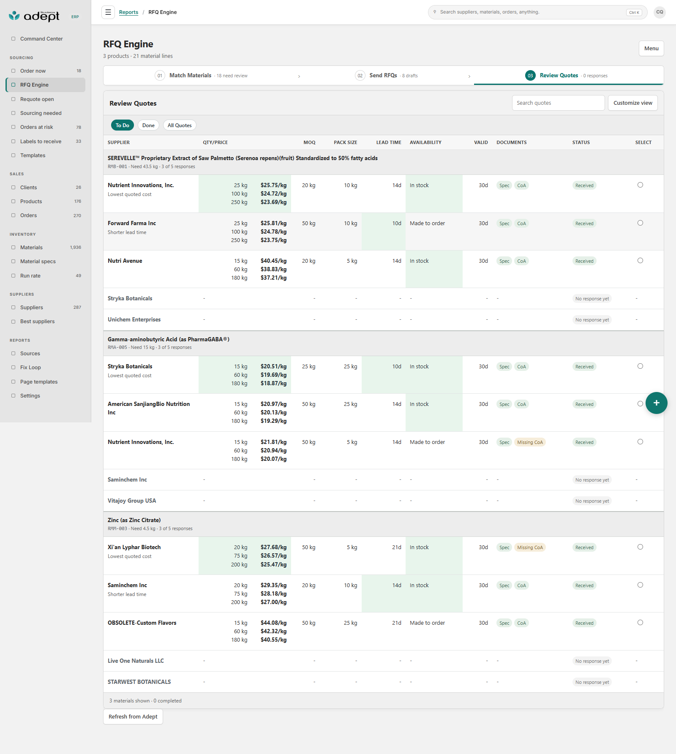
Task: Click Refresh from Adept button
Action: coord(133,717)
